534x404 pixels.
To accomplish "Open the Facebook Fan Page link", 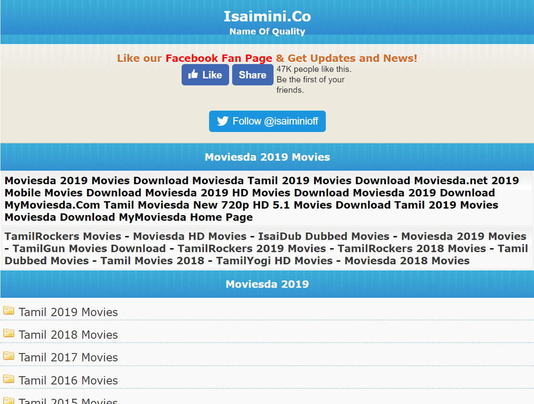I will 219,58.
